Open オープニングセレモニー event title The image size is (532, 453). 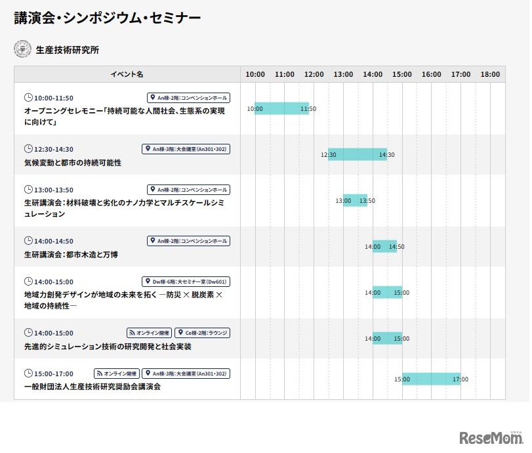point(124,116)
